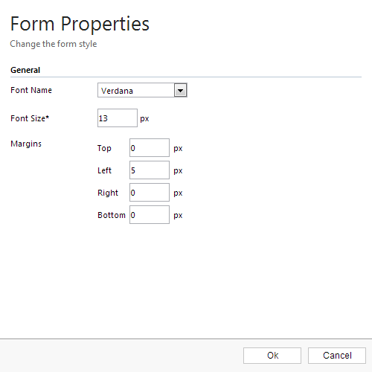Click the Form Properties title
The width and height of the screenshot is (372, 372).
[80, 24]
